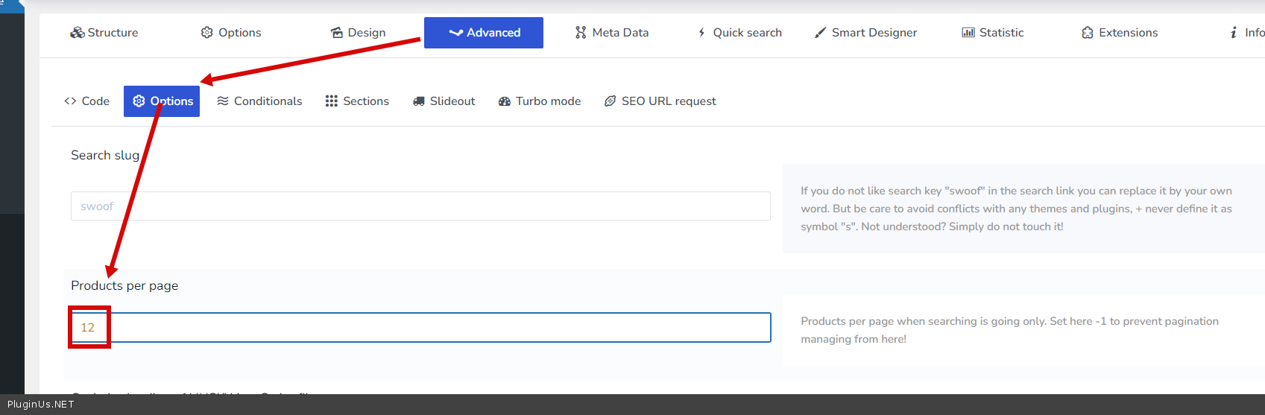This screenshot has height=415, width=1265.
Task: Open the Advanced tab
Action: coord(484,33)
